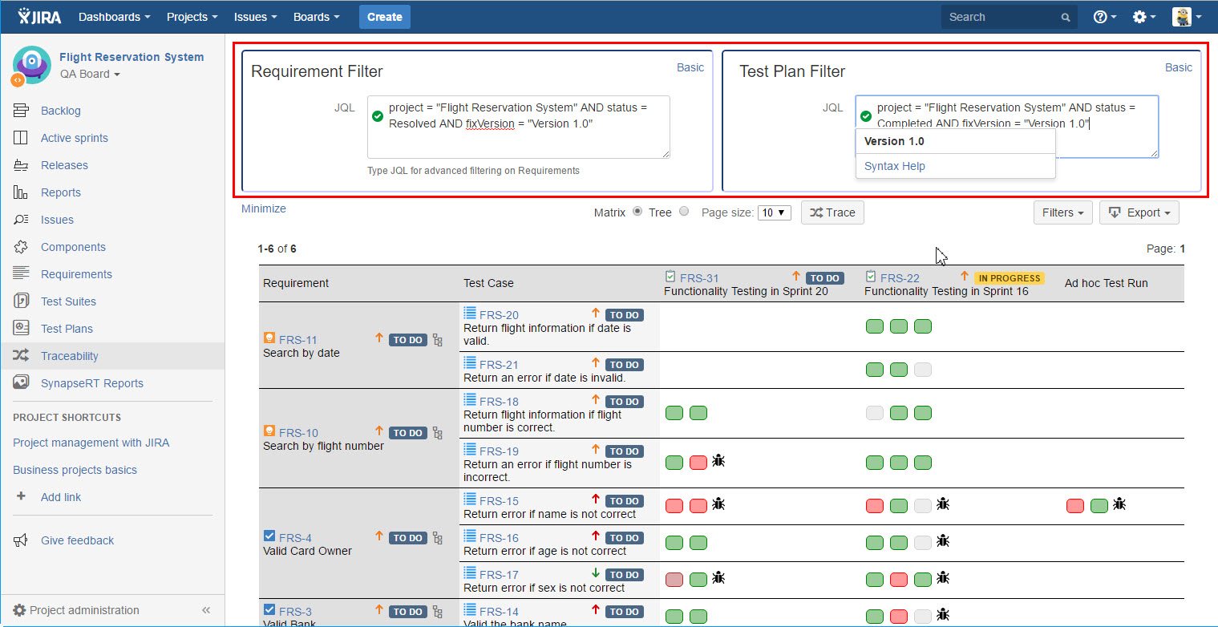Select Version 1.0 autocomplete suggestion
This screenshot has width=1218, height=627.
(955, 141)
